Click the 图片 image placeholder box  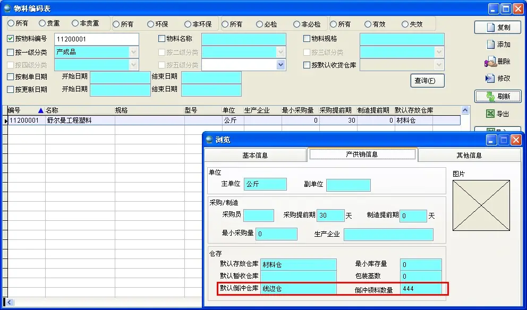(x=481, y=205)
